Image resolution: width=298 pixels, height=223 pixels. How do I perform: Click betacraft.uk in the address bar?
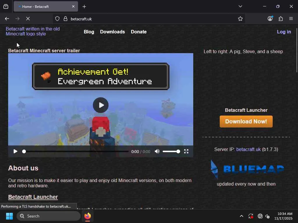(81, 19)
